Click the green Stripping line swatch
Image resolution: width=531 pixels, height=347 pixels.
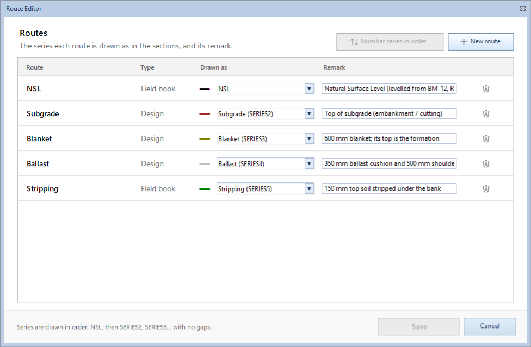coord(205,189)
